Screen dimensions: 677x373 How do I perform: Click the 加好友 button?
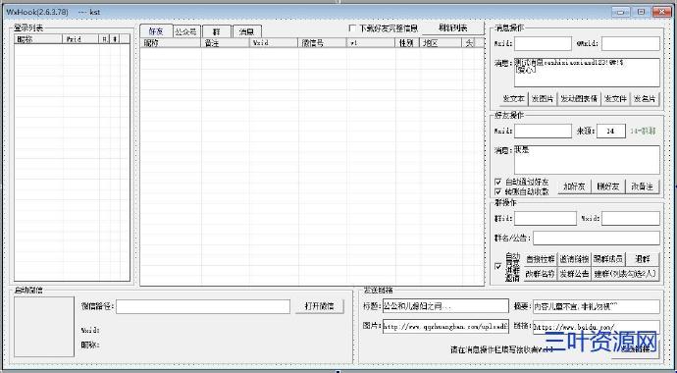point(574,186)
